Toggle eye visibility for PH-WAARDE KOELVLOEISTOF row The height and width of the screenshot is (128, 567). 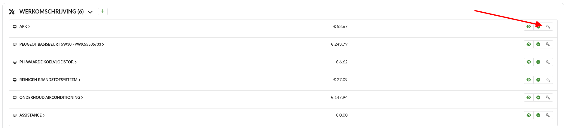click(529, 62)
